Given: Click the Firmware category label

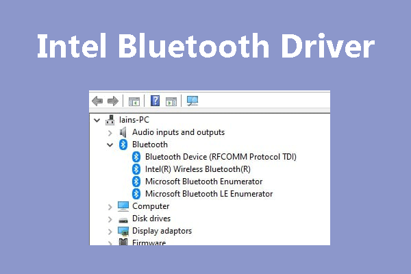Looking at the screenshot, I should pos(149,242).
